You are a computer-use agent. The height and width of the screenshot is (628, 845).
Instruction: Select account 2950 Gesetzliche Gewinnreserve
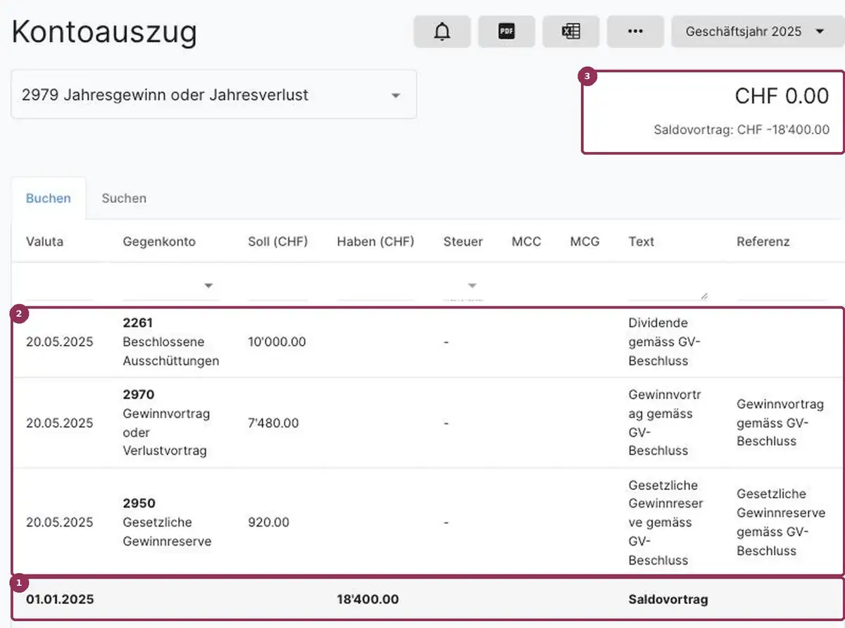(x=167, y=522)
